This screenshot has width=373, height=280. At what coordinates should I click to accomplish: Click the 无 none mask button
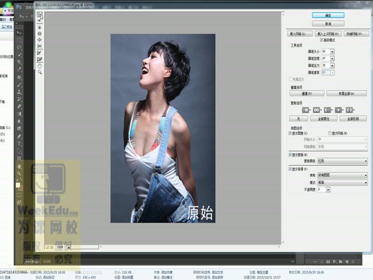coord(298,118)
